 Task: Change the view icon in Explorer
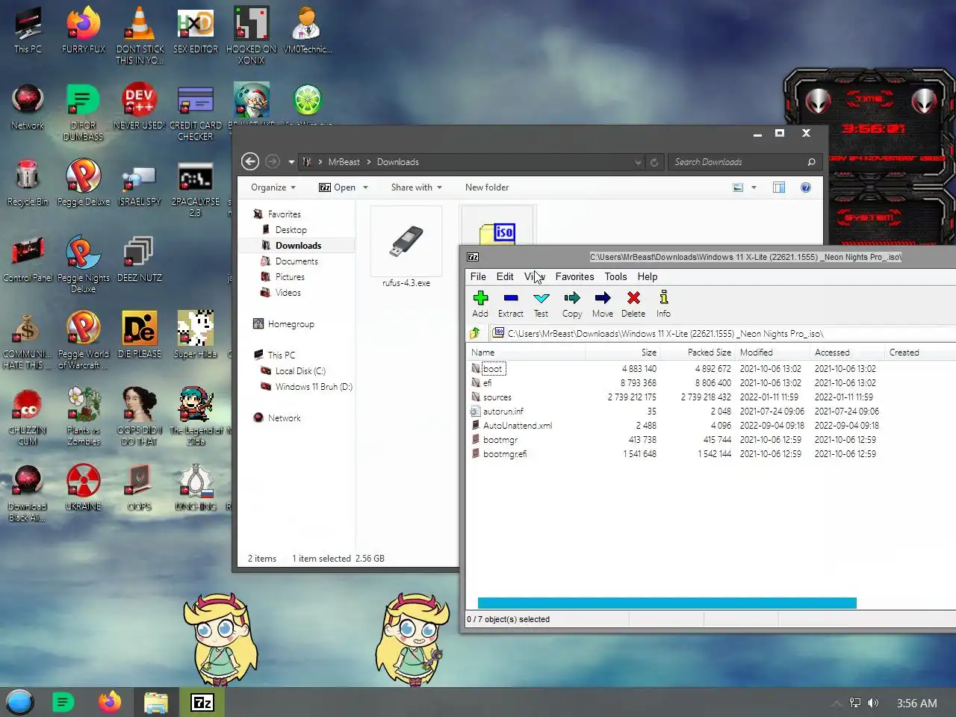pos(738,187)
